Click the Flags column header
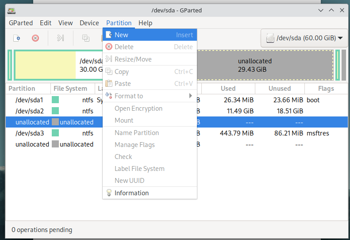 pos(326,89)
